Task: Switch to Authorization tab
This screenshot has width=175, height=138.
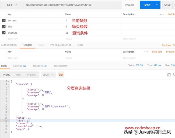Action: point(9,45)
